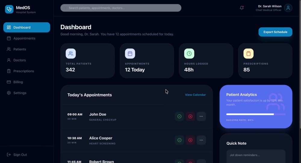Go to Billing
Image resolution: width=301 pixels, height=163 pixels.
coord(27,82)
